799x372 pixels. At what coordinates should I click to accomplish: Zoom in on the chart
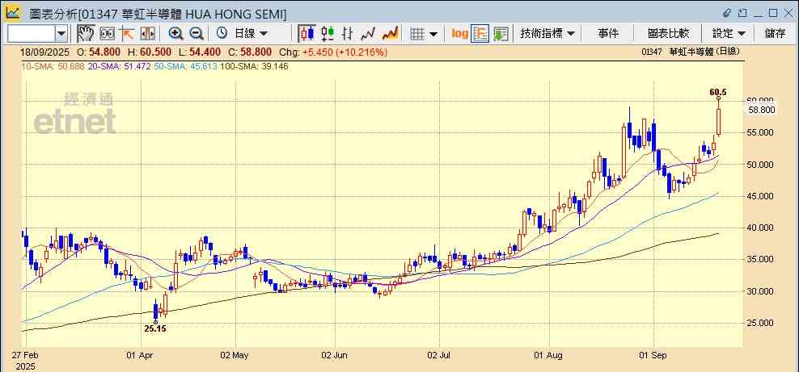175,34
